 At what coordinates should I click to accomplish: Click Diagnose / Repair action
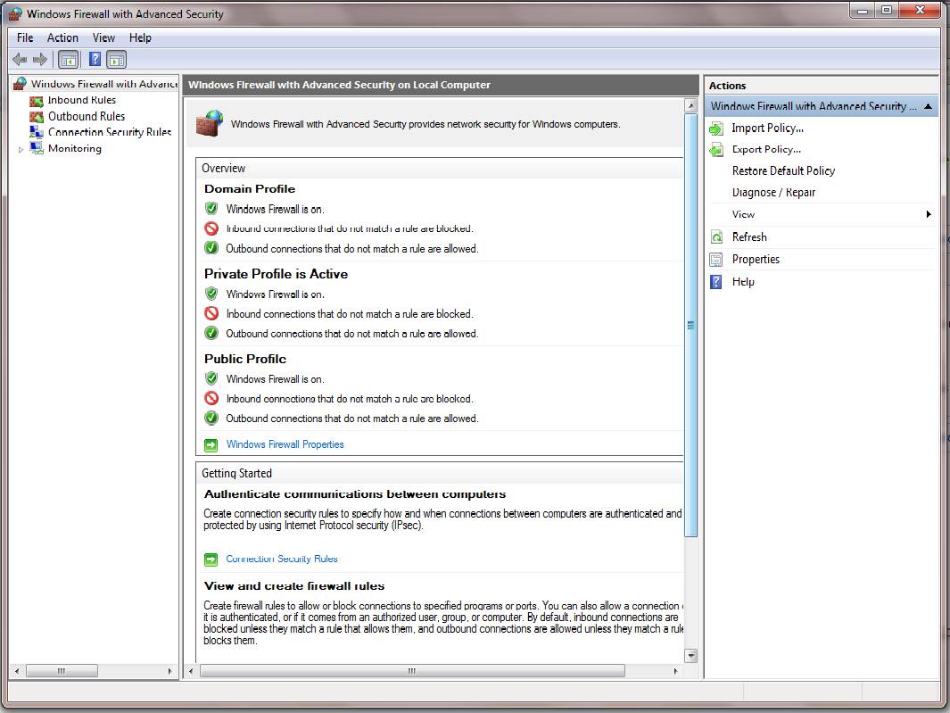(x=773, y=192)
